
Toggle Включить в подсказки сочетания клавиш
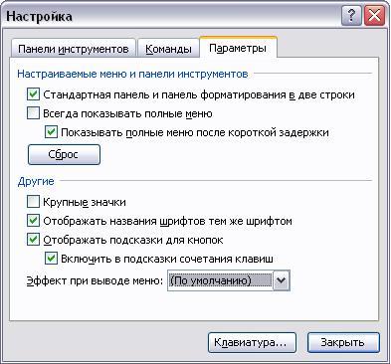point(51,259)
